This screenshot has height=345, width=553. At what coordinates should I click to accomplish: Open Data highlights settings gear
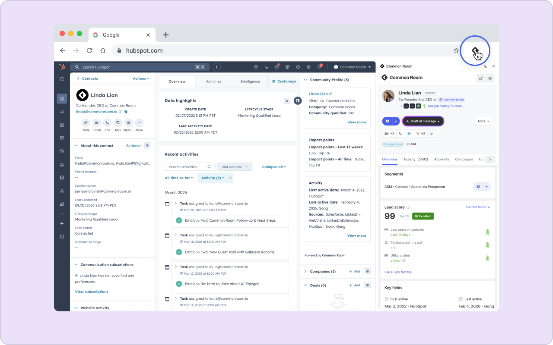pyautogui.click(x=287, y=100)
